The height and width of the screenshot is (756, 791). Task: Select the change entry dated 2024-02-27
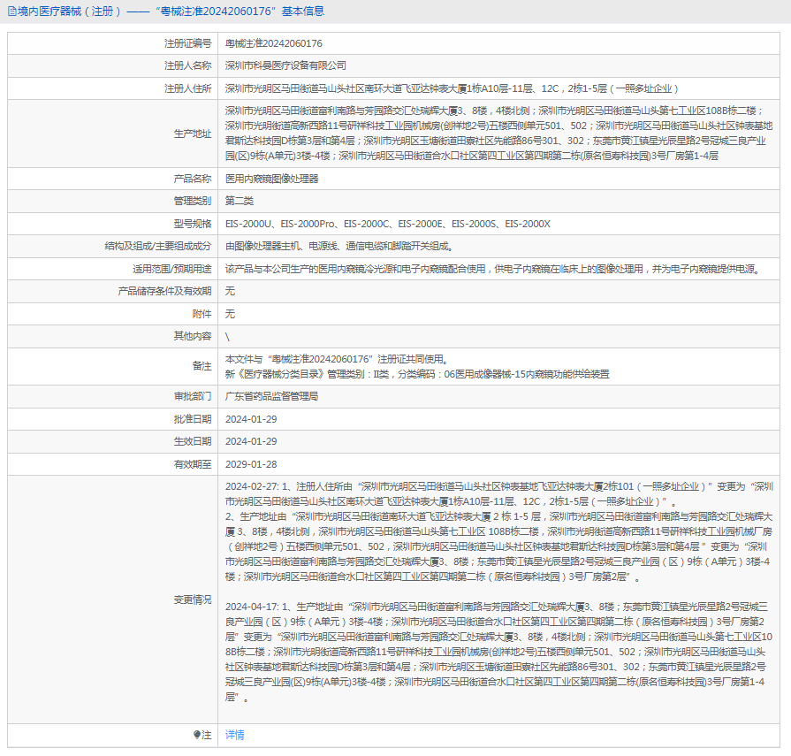pyautogui.click(x=499, y=531)
